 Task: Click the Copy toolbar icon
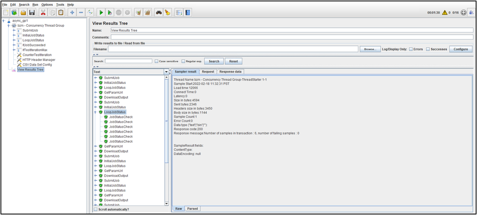(52, 12)
